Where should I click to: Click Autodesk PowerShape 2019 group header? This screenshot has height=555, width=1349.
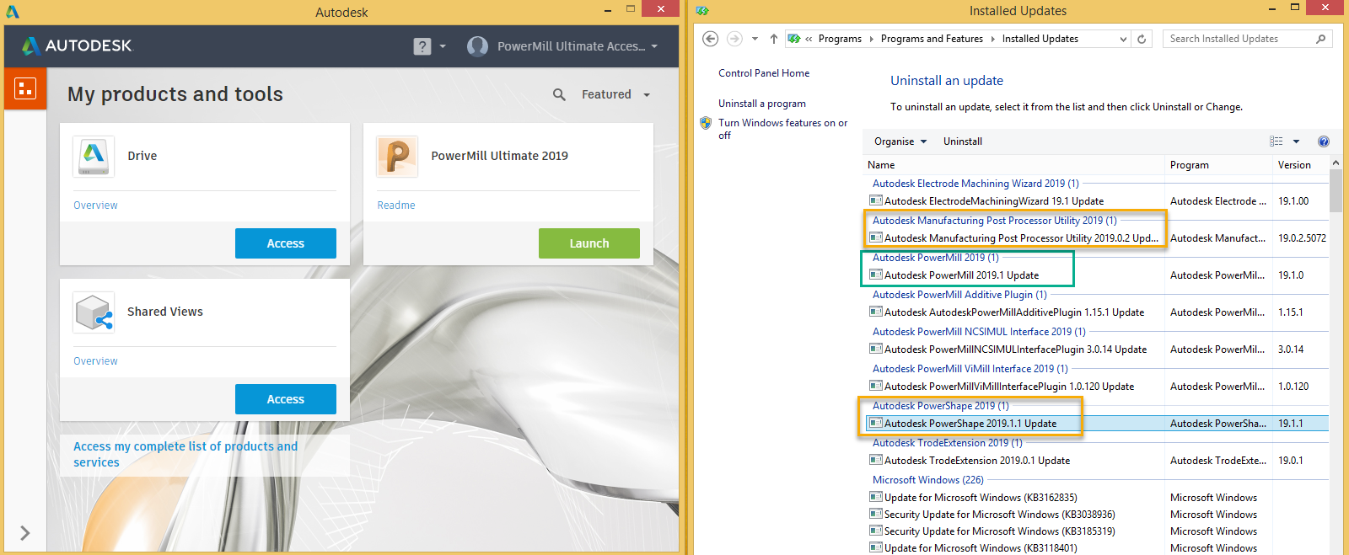pyautogui.click(x=940, y=406)
